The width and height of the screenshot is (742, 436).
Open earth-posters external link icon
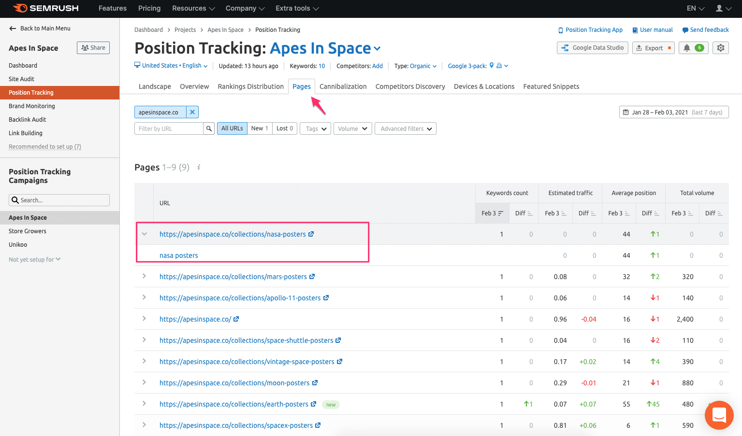314,404
